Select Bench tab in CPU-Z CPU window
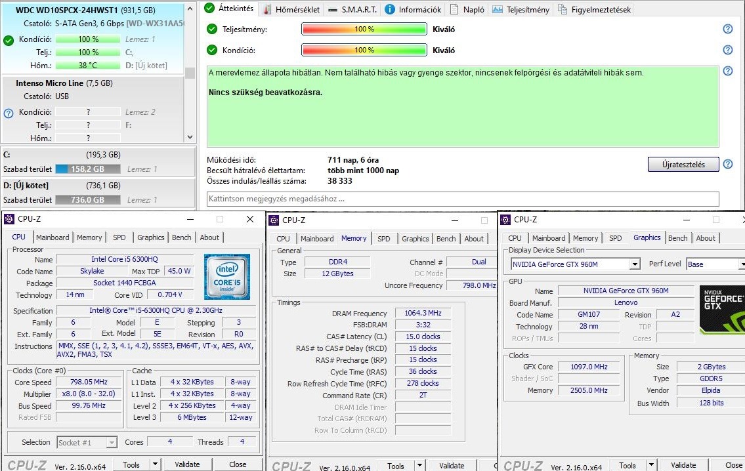Screen dimensions: 745x471 click(x=182, y=237)
